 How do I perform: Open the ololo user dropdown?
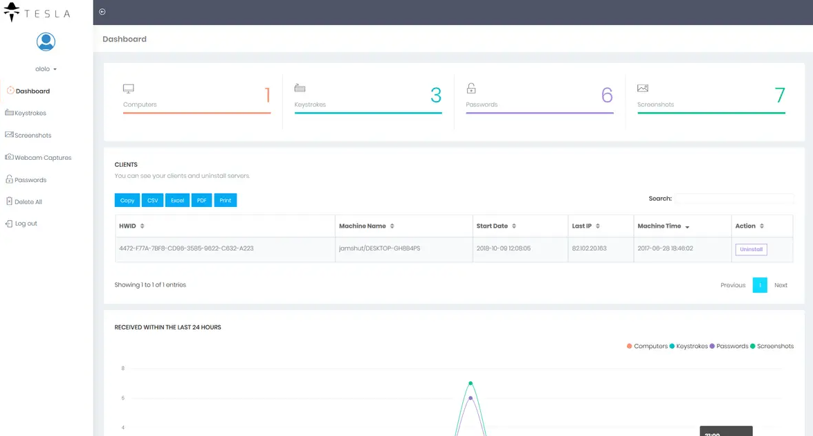pyautogui.click(x=46, y=69)
